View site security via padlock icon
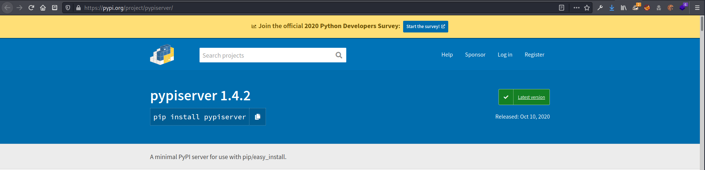The width and height of the screenshot is (705, 170). coord(78,8)
